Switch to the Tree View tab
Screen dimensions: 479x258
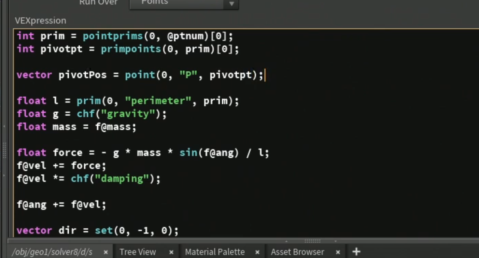coord(138,252)
